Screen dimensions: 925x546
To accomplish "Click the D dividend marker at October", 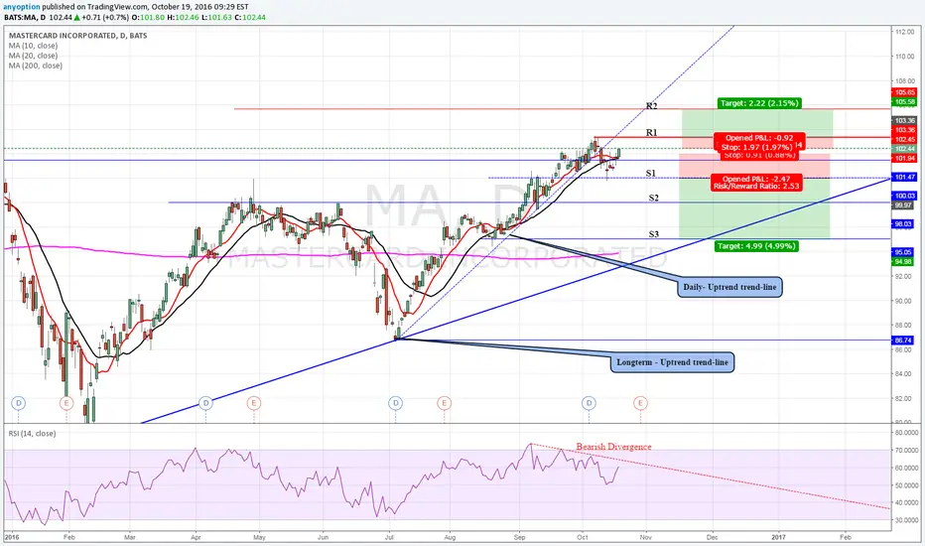I will click(x=589, y=403).
